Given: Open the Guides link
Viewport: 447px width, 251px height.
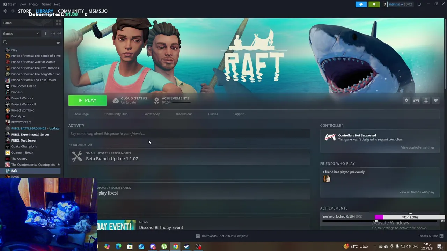Looking at the screenshot, I should tap(213, 114).
